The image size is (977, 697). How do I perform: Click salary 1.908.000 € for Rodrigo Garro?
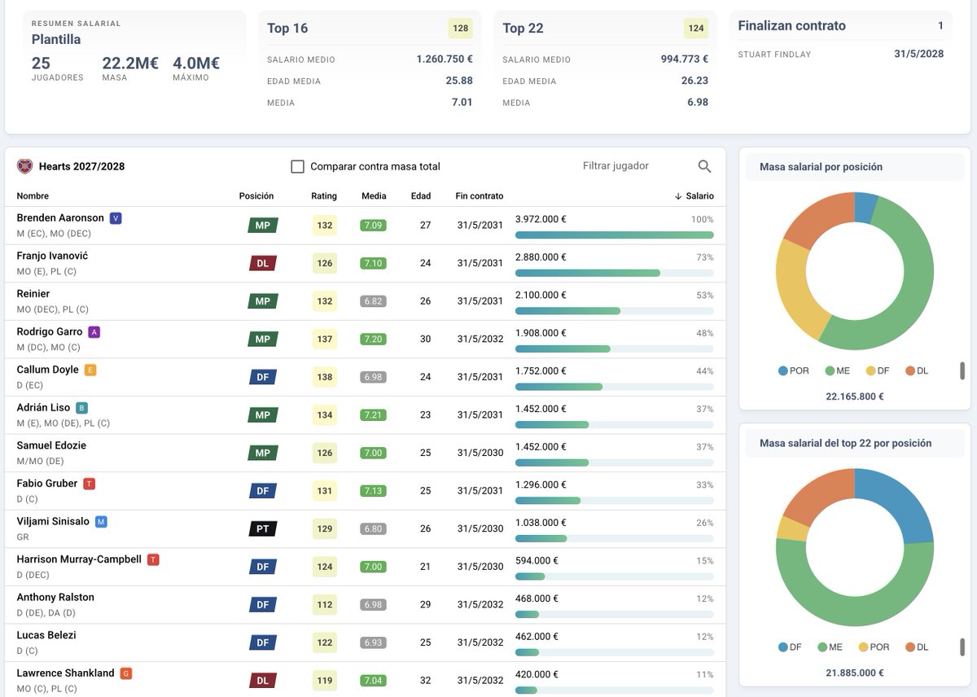(541, 332)
